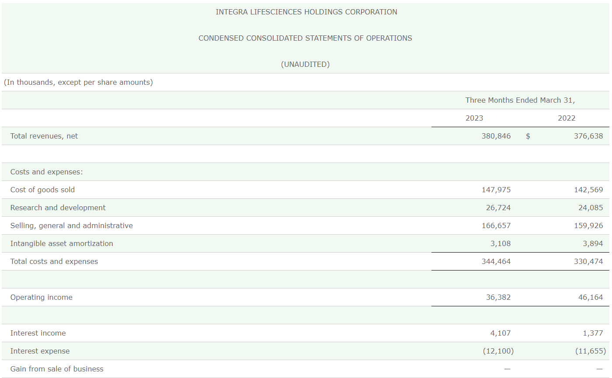Image resolution: width=612 pixels, height=378 pixels.
Task: Select the Total costs and expenses label
Action: pyautogui.click(x=54, y=261)
